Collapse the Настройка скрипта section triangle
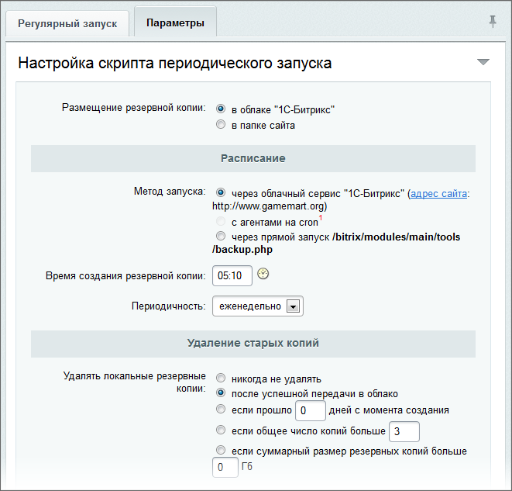512x491 pixels. [483, 62]
